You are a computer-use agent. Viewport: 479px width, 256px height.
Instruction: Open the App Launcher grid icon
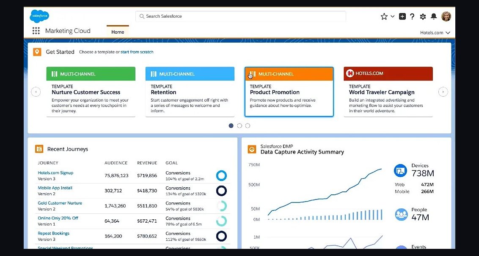[x=36, y=31]
